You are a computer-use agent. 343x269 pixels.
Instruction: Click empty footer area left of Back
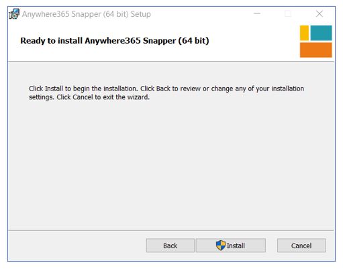point(76,246)
